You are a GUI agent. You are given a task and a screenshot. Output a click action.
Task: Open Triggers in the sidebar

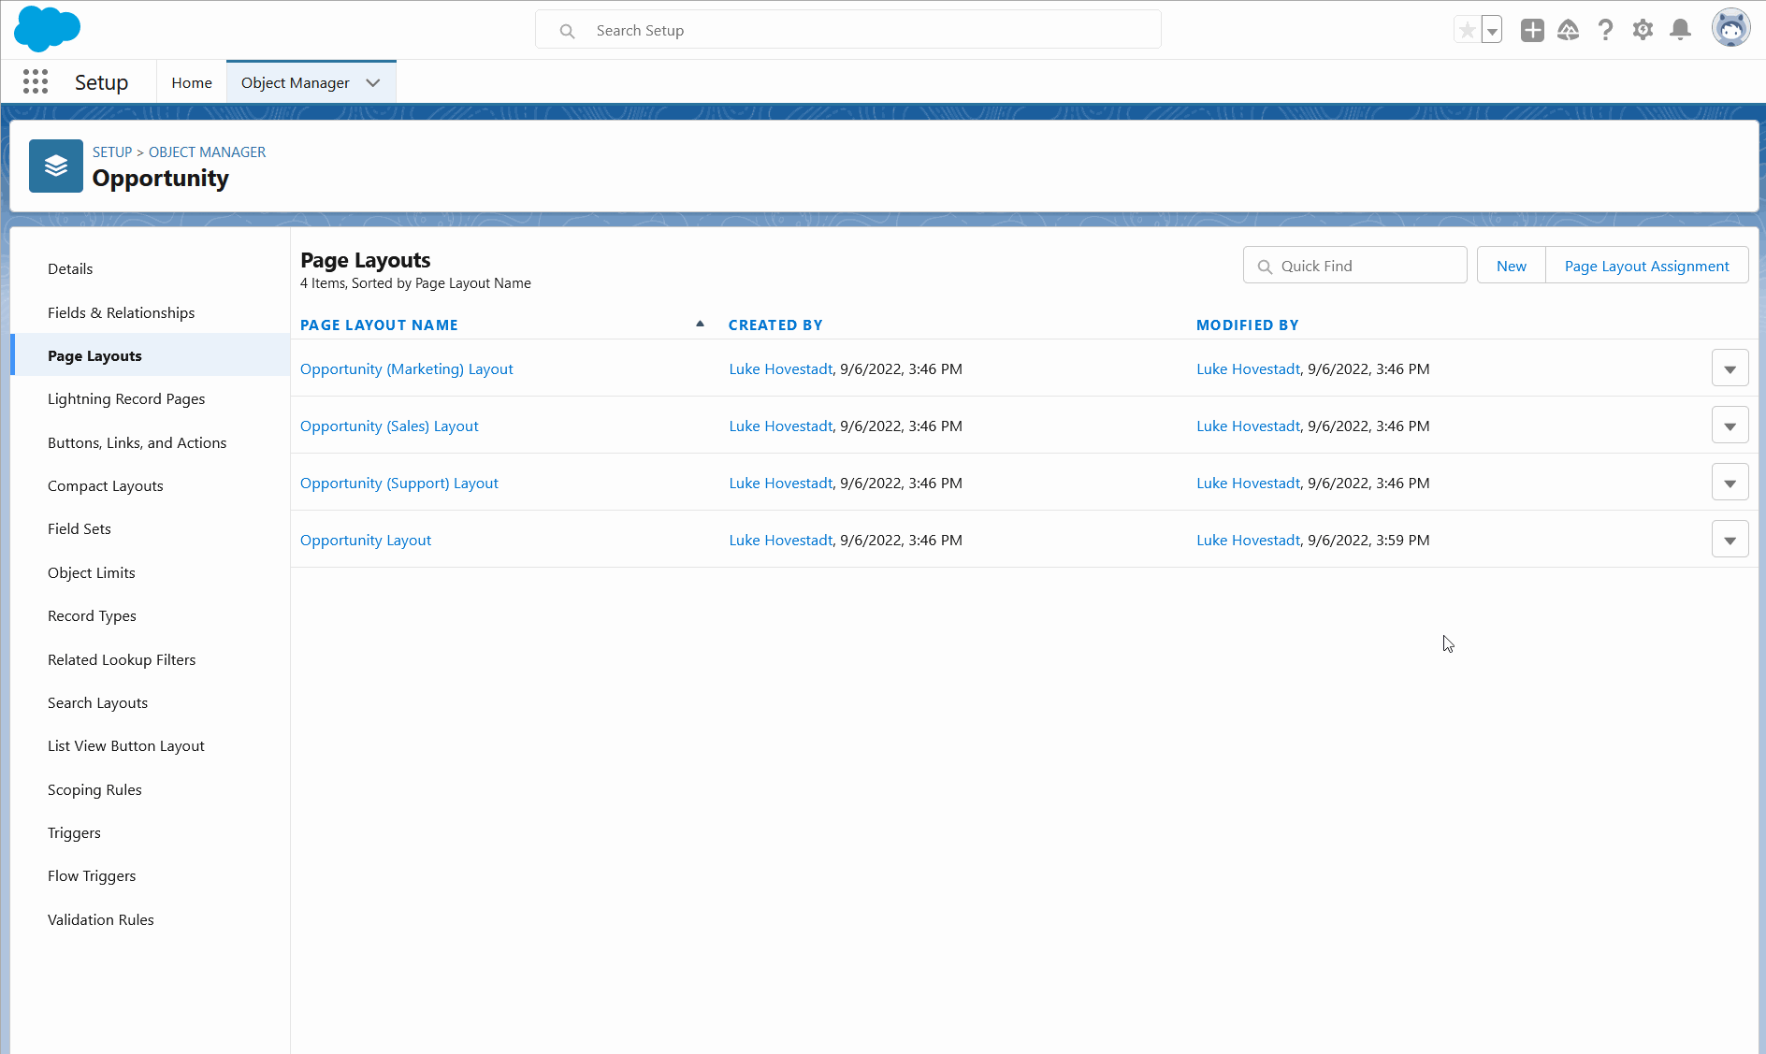pos(74,833)
